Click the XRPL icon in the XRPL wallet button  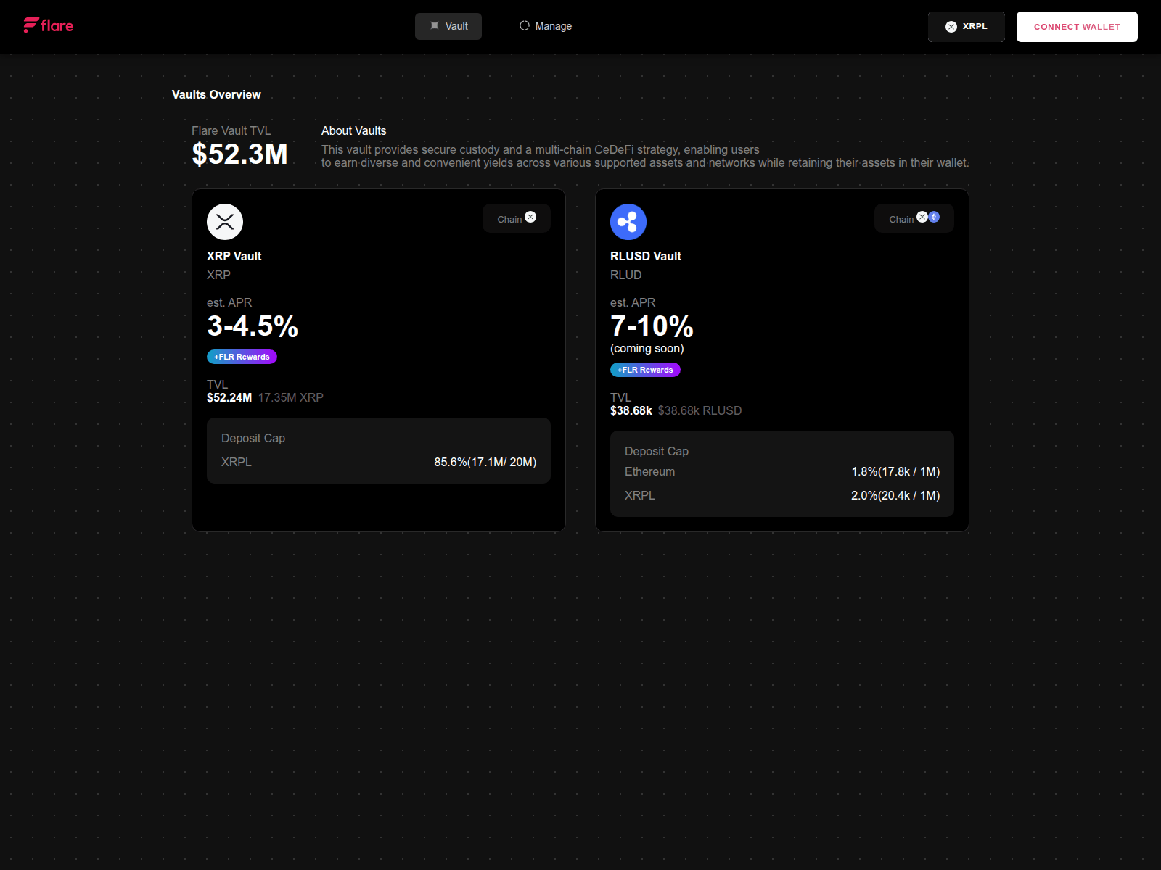(x=950, y=27)
